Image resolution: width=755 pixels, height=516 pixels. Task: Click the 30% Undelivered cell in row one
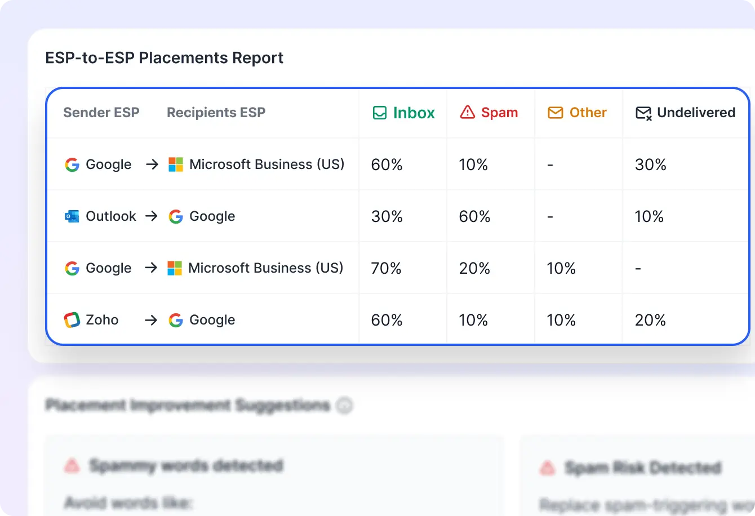click(x=650, y=164)
